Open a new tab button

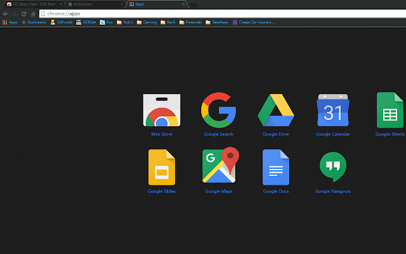tap(193, 4)
